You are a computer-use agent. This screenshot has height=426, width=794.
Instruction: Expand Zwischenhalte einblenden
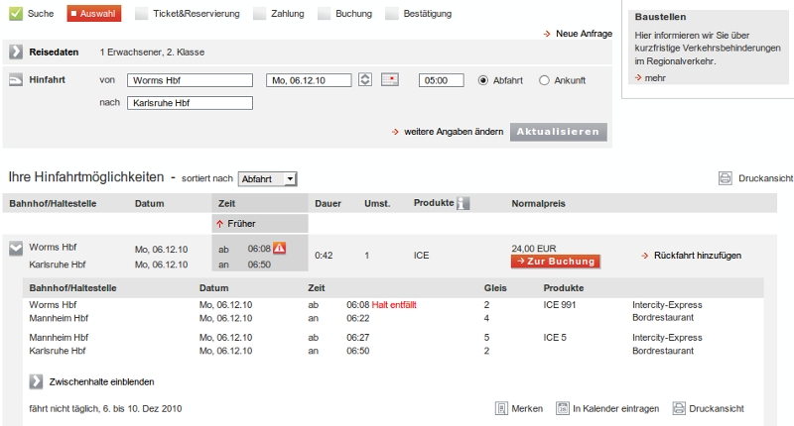point(37,381)
